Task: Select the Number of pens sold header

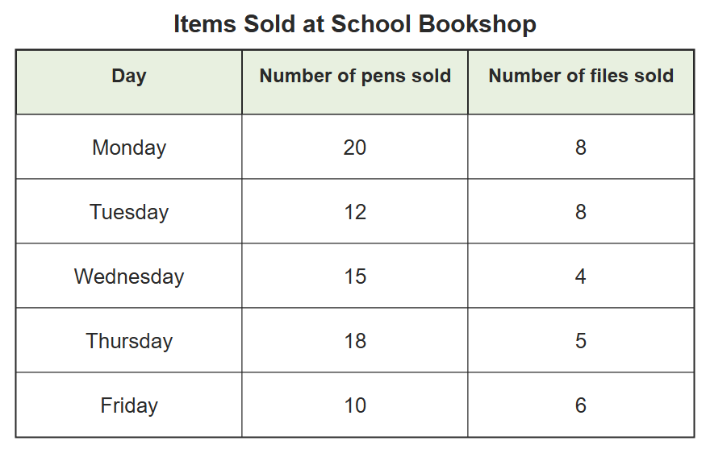Action: [355, 76]
